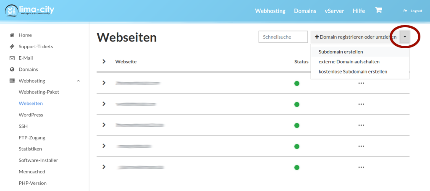Choose 'externe Domain aufschalten' option

pyautogui.click(x=349, y=62)
